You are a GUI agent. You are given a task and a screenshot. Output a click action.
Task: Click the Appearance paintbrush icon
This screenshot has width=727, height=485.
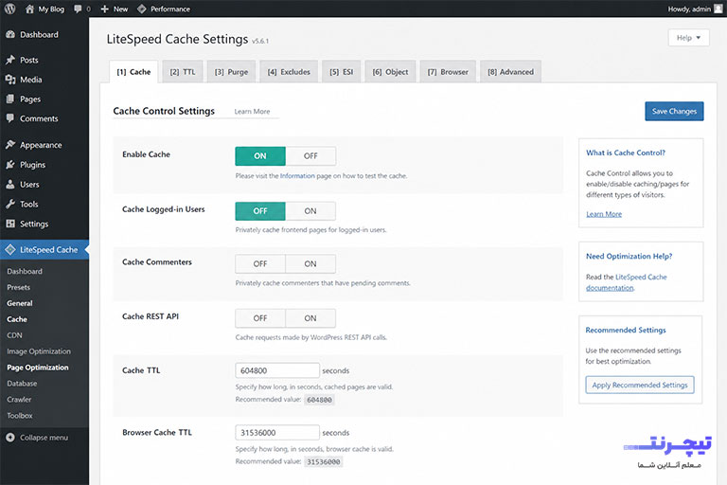[10, 145]
